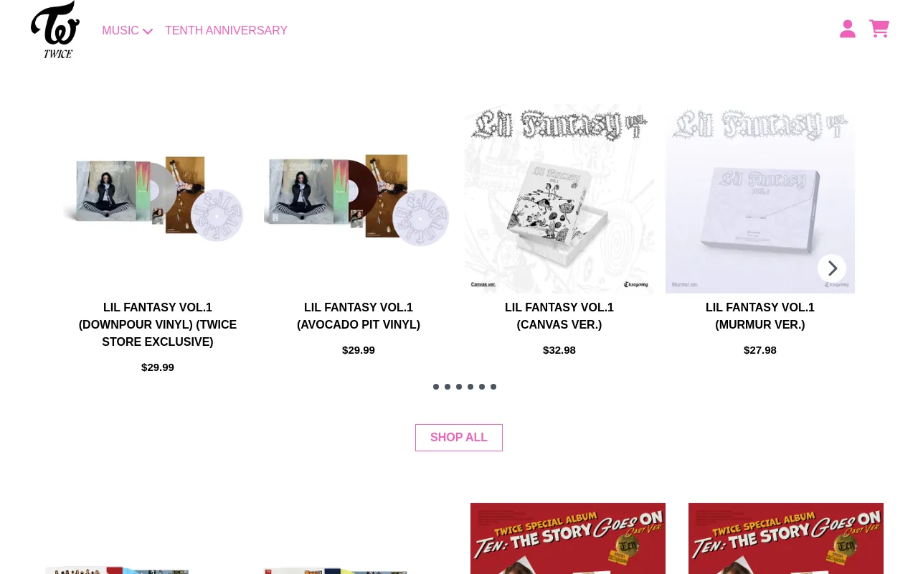Open Murmur Ver. album product image
Viewport: 918px width, 574px height.
(760, 199)
